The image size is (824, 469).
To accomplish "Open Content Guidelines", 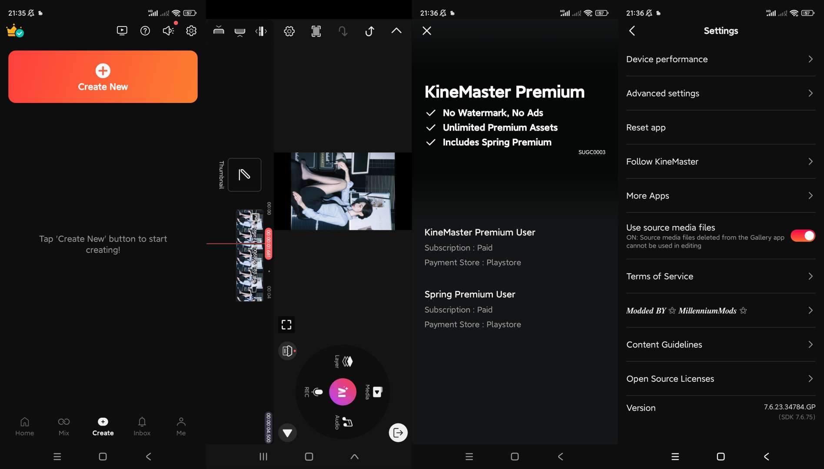I will (x=721, y=344).
